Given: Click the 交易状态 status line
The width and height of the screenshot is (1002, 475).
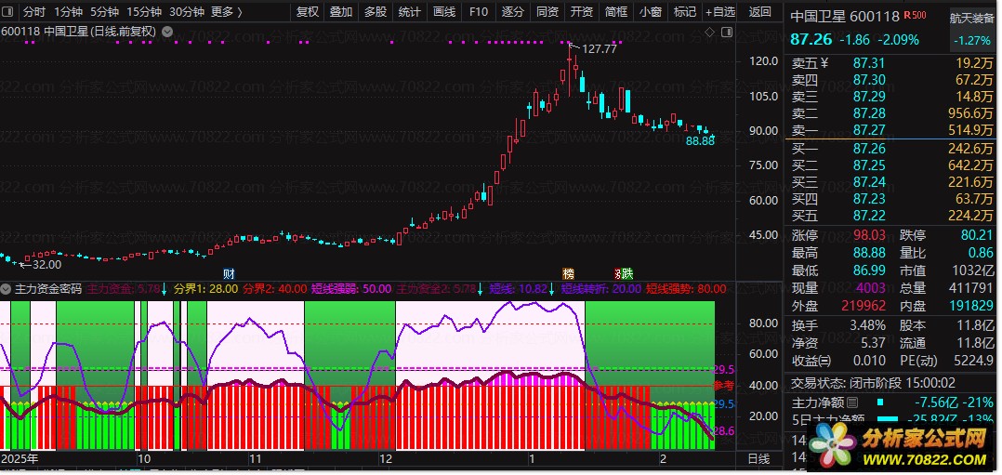Looking at the screenshot, I should (874, 383).
